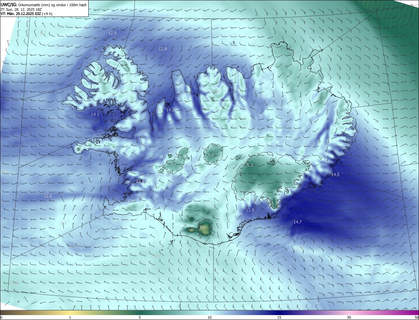Pick the dark navy color on the colorbar
Viewport: 419px width, 320px height.
pos(279,312)
